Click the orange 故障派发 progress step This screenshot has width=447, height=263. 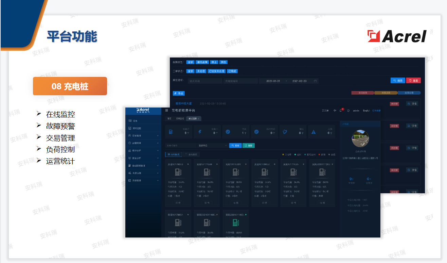386,93
